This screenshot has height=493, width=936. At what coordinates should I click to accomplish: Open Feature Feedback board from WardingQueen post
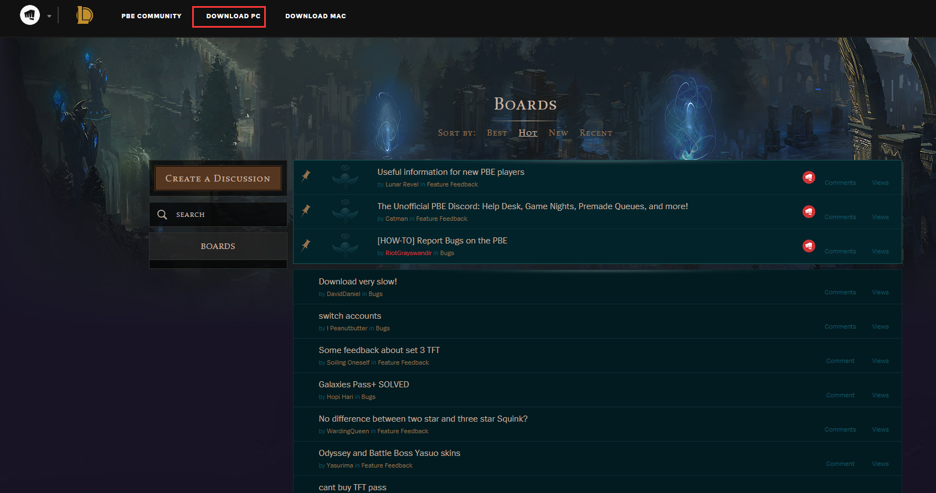pos(403,431)
